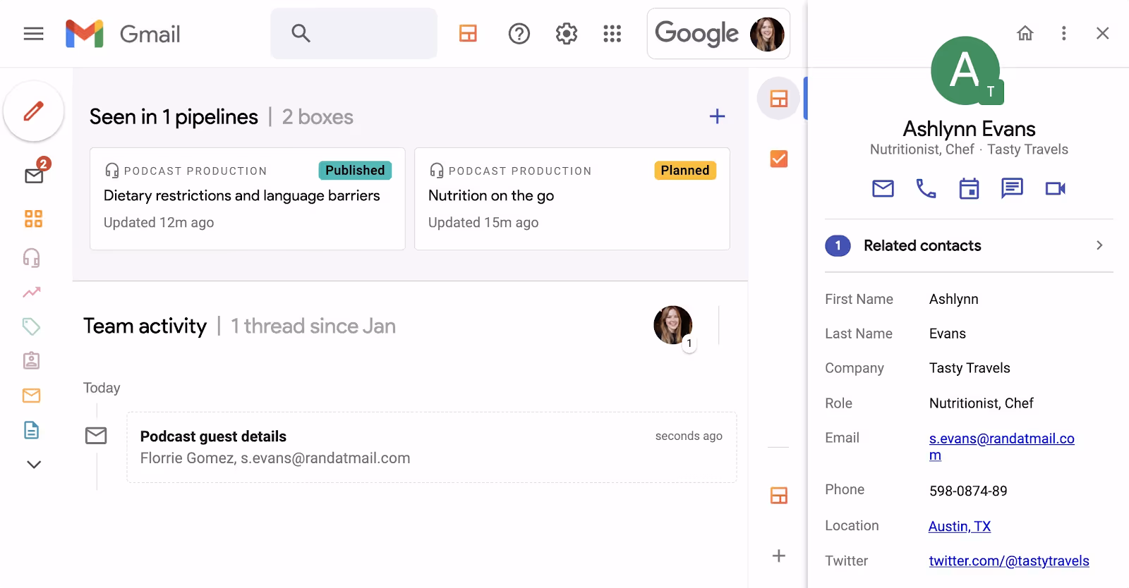
Task: Click the search input field
Action: tap(354, 33)
